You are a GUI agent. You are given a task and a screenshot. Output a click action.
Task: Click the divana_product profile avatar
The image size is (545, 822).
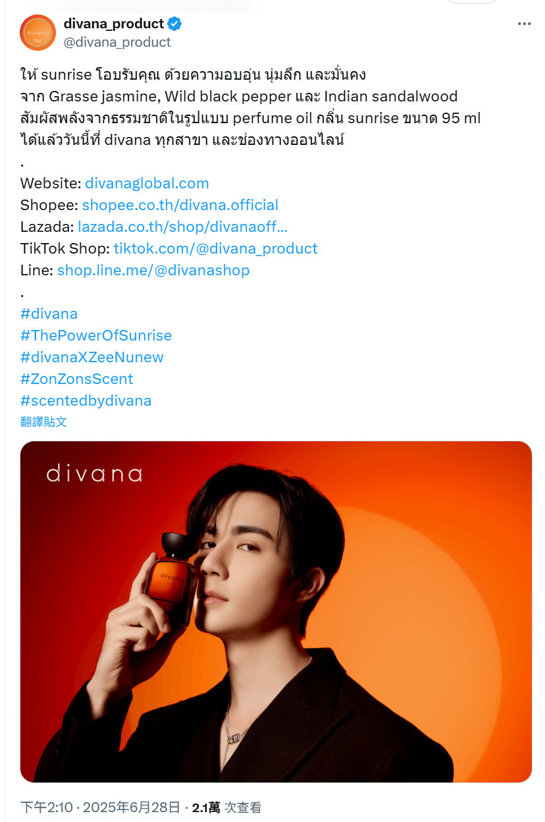coord(38,32)
